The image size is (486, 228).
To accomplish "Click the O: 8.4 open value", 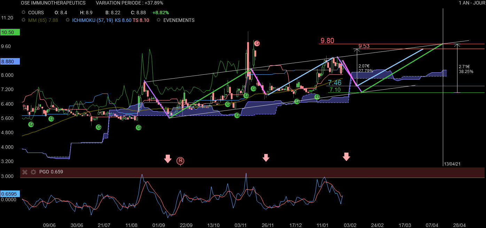I will (x=61, y=13).
